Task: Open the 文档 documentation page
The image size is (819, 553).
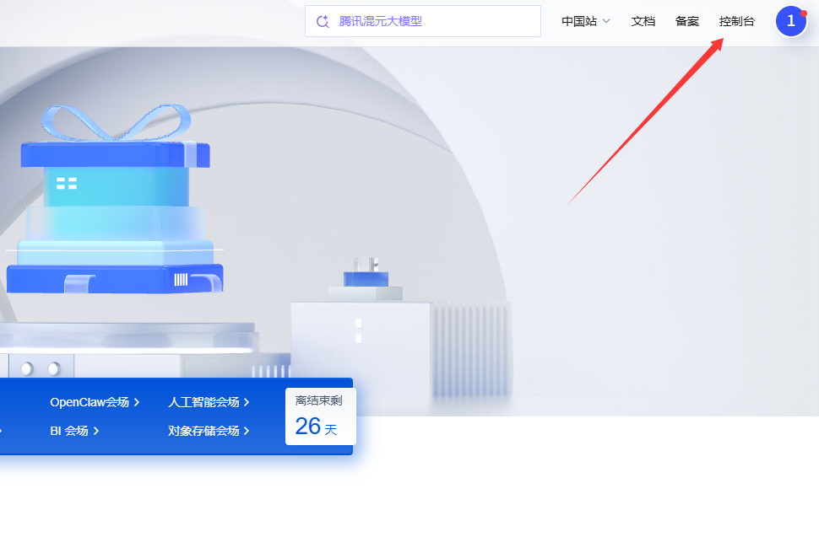Action: pyautogui.click(x=643, y=21)
